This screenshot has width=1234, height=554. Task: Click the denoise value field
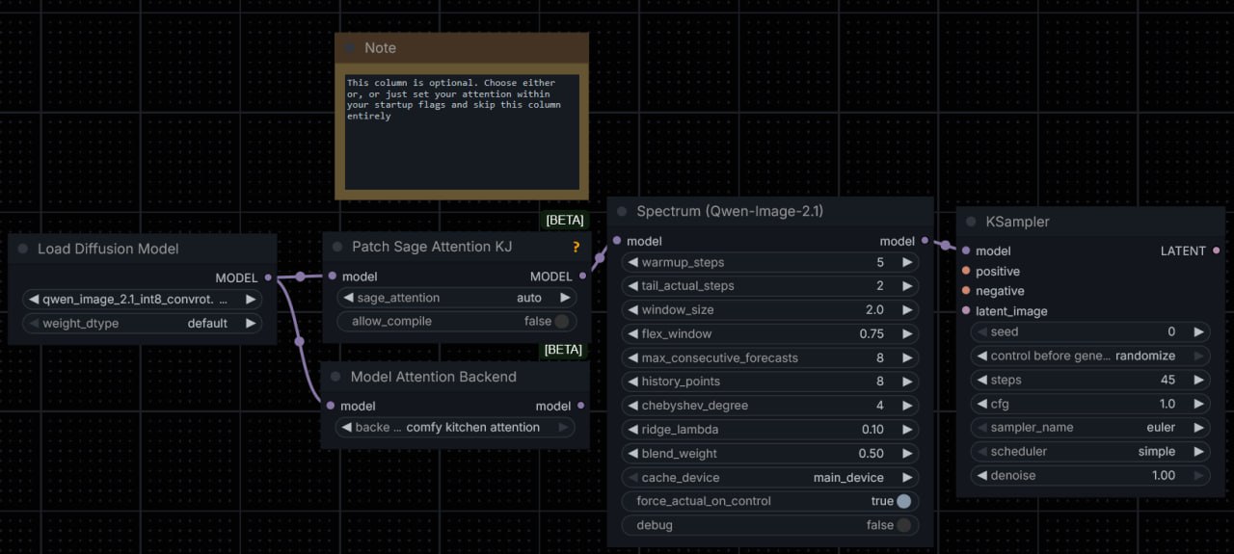click(1089, 475)
